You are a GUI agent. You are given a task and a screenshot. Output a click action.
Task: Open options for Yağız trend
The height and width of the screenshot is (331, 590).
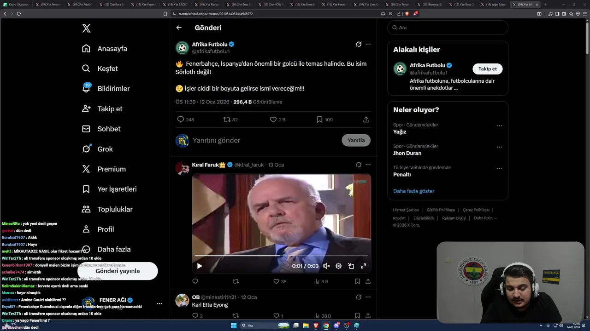point(499,126)
